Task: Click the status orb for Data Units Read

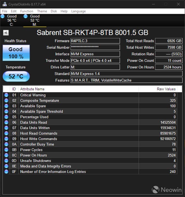Action: pos(6,122)
